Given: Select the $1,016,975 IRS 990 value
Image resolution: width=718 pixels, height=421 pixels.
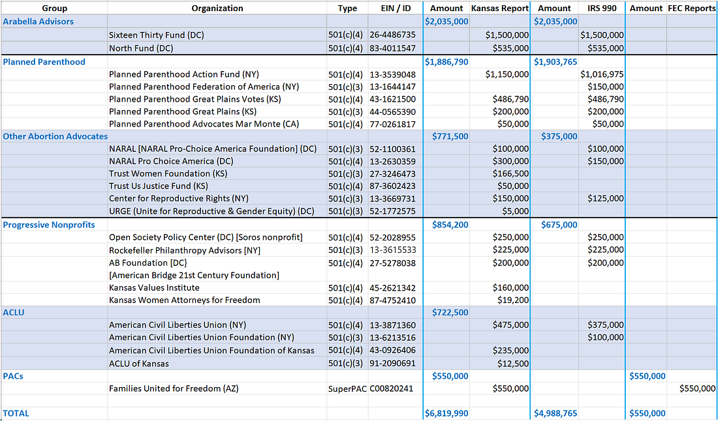Looking at the screenshot, I should [x=602, y=74].
